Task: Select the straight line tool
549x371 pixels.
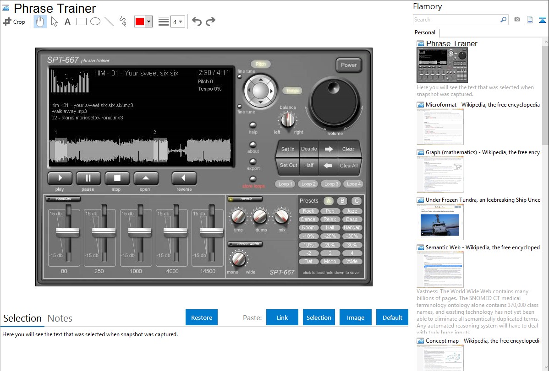Action: [109, 22]
